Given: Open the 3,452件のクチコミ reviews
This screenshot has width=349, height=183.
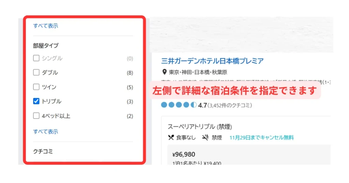Looking at the screenshot, I should (x=230, y=105).
